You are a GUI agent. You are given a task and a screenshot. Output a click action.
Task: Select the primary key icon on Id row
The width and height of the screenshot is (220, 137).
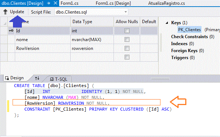[x=11, y=30]
